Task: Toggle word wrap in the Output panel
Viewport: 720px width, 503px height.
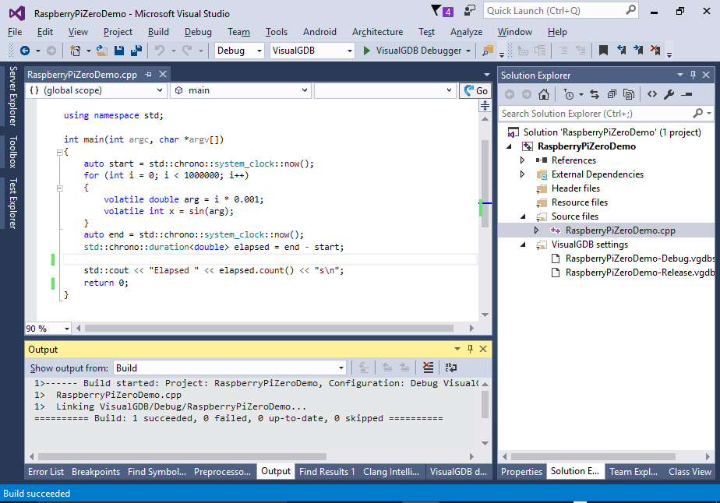Action: 450,368
